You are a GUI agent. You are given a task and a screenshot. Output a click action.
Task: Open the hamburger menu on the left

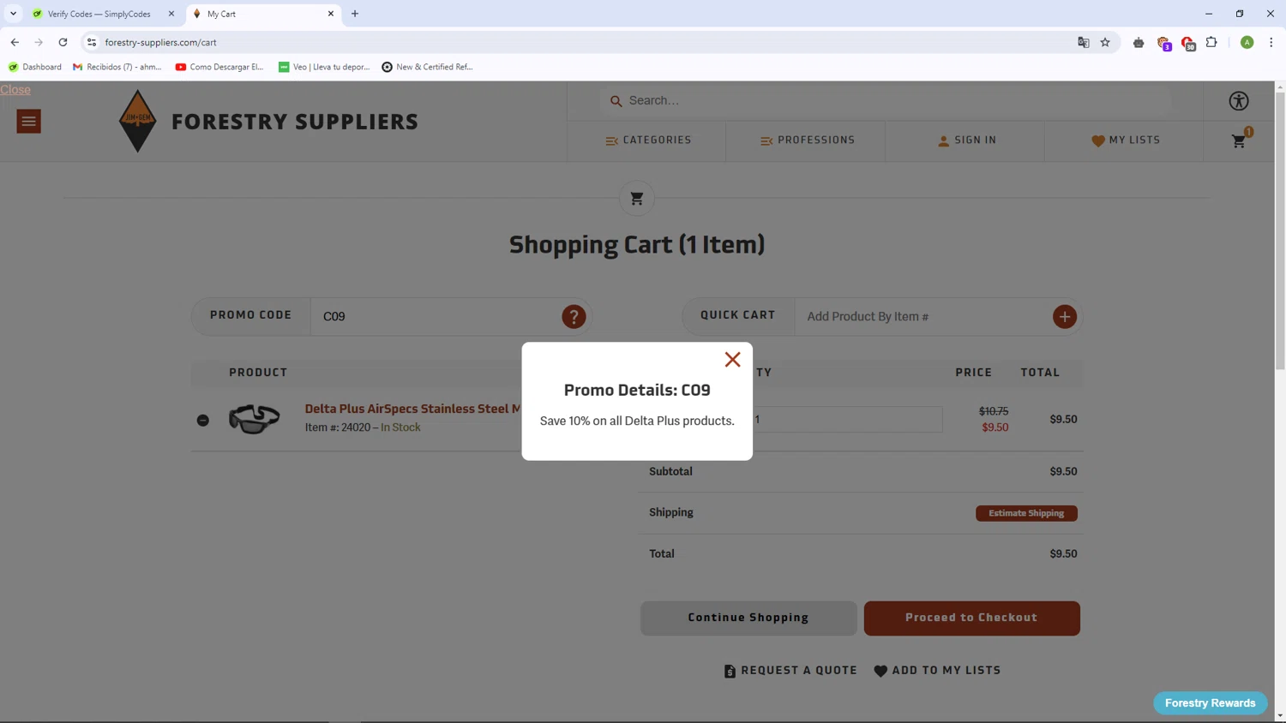pyautogui.click(x=28, y=122)
